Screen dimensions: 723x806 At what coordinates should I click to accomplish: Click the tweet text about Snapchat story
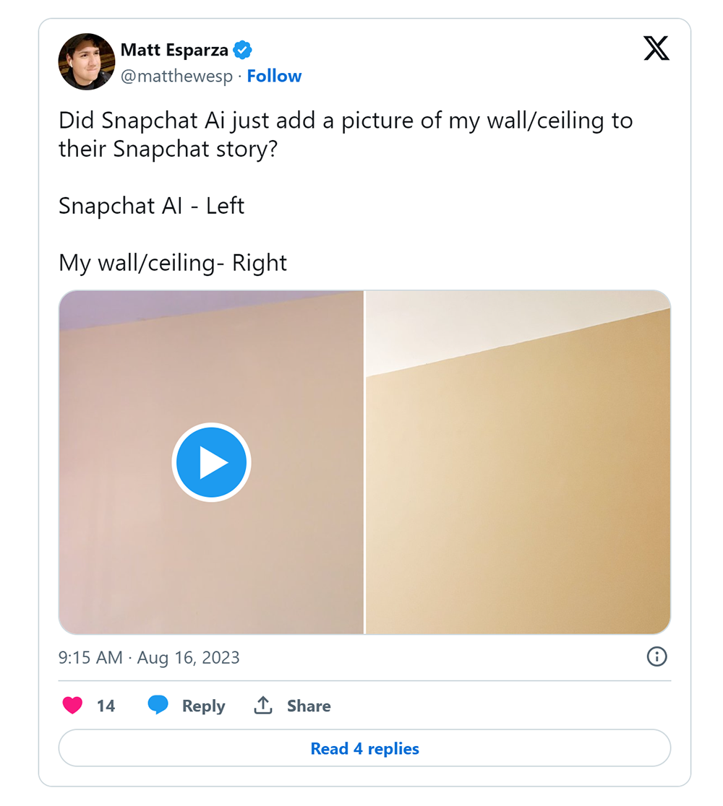click(346, 134)
